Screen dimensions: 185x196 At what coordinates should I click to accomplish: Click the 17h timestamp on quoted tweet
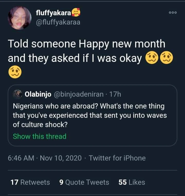pyautogui.click(x=115, y=94)
